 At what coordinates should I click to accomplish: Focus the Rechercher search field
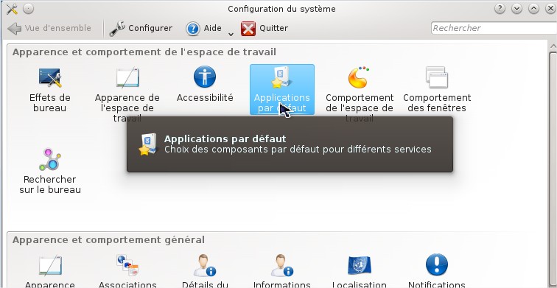tap(494, 28)
